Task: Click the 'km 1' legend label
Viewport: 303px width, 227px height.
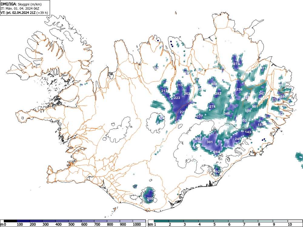Action: (152, 225)
